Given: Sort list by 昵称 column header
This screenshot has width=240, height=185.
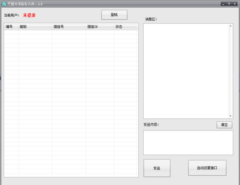Looking at the screenshot, I should [35, 27].
